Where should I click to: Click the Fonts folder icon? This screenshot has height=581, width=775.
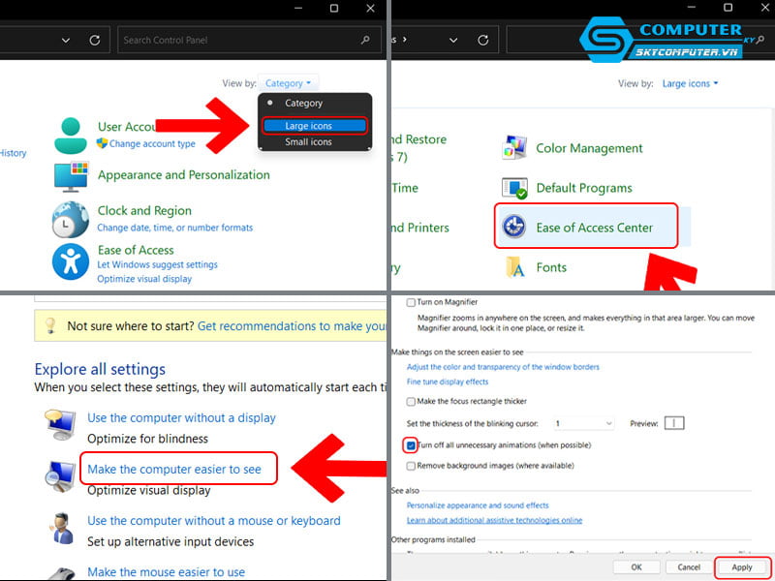click(x=513, y=267)
